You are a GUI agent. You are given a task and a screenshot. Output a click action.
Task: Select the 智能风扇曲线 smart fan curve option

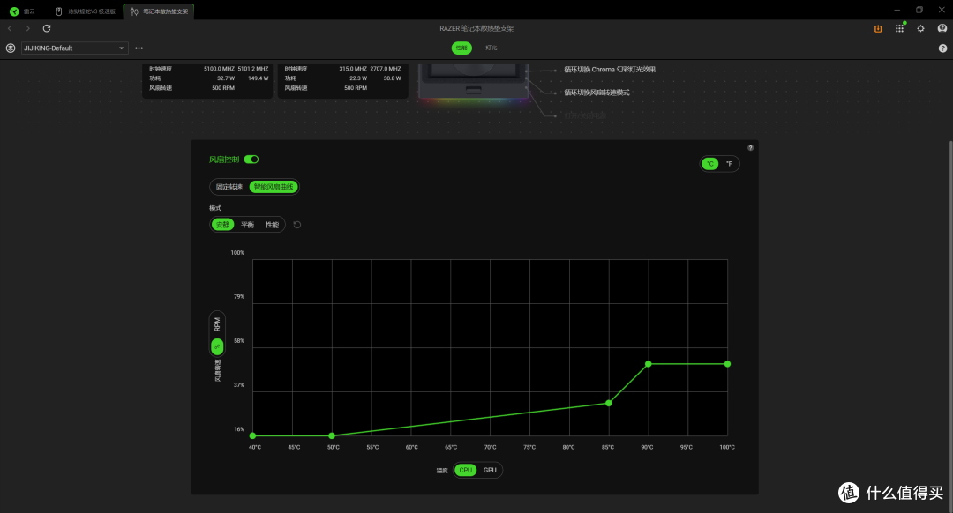tap(274, 187)
